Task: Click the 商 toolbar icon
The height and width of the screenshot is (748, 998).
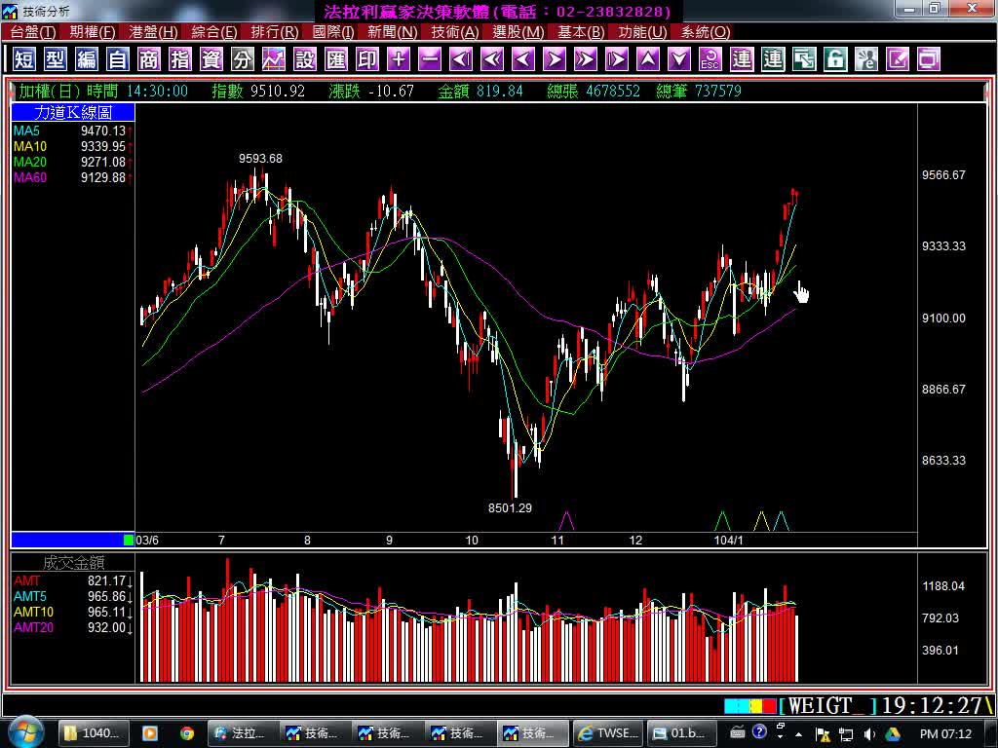Action: 149,59
